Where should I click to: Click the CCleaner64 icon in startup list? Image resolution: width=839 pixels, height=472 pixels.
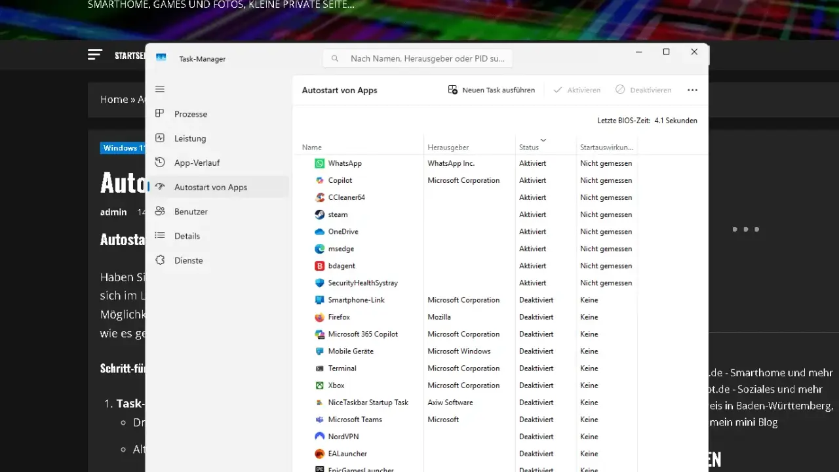319,197
